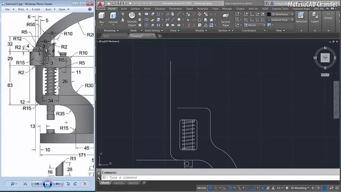Screen dimensions: 341x192
Task: Select the Box solid tool
Action: click(102, 18)
